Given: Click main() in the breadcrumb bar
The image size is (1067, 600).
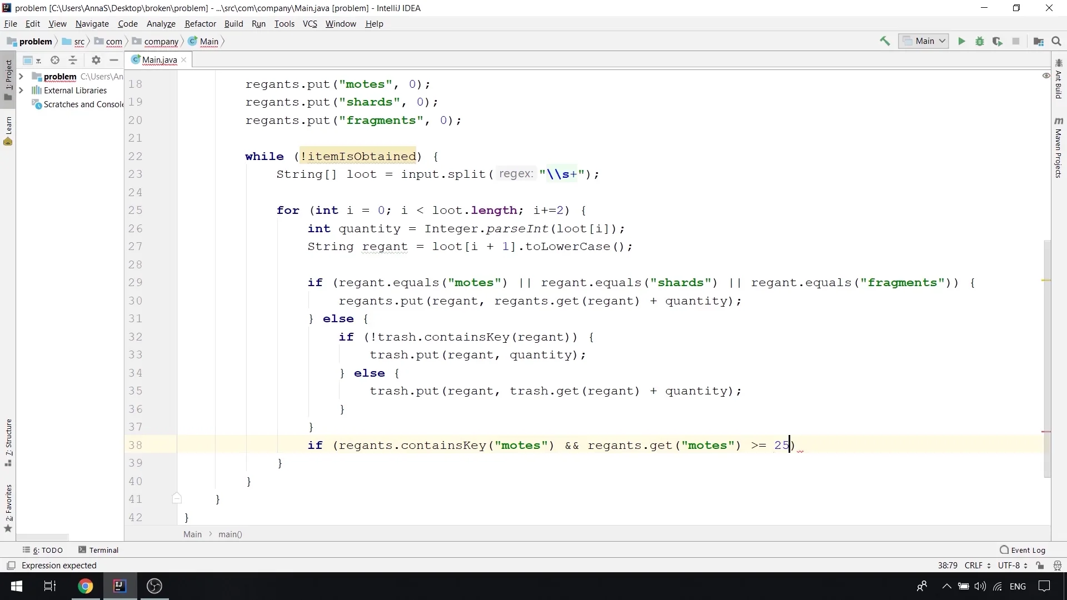Looking at the screenshot, I should pos(230,534).
